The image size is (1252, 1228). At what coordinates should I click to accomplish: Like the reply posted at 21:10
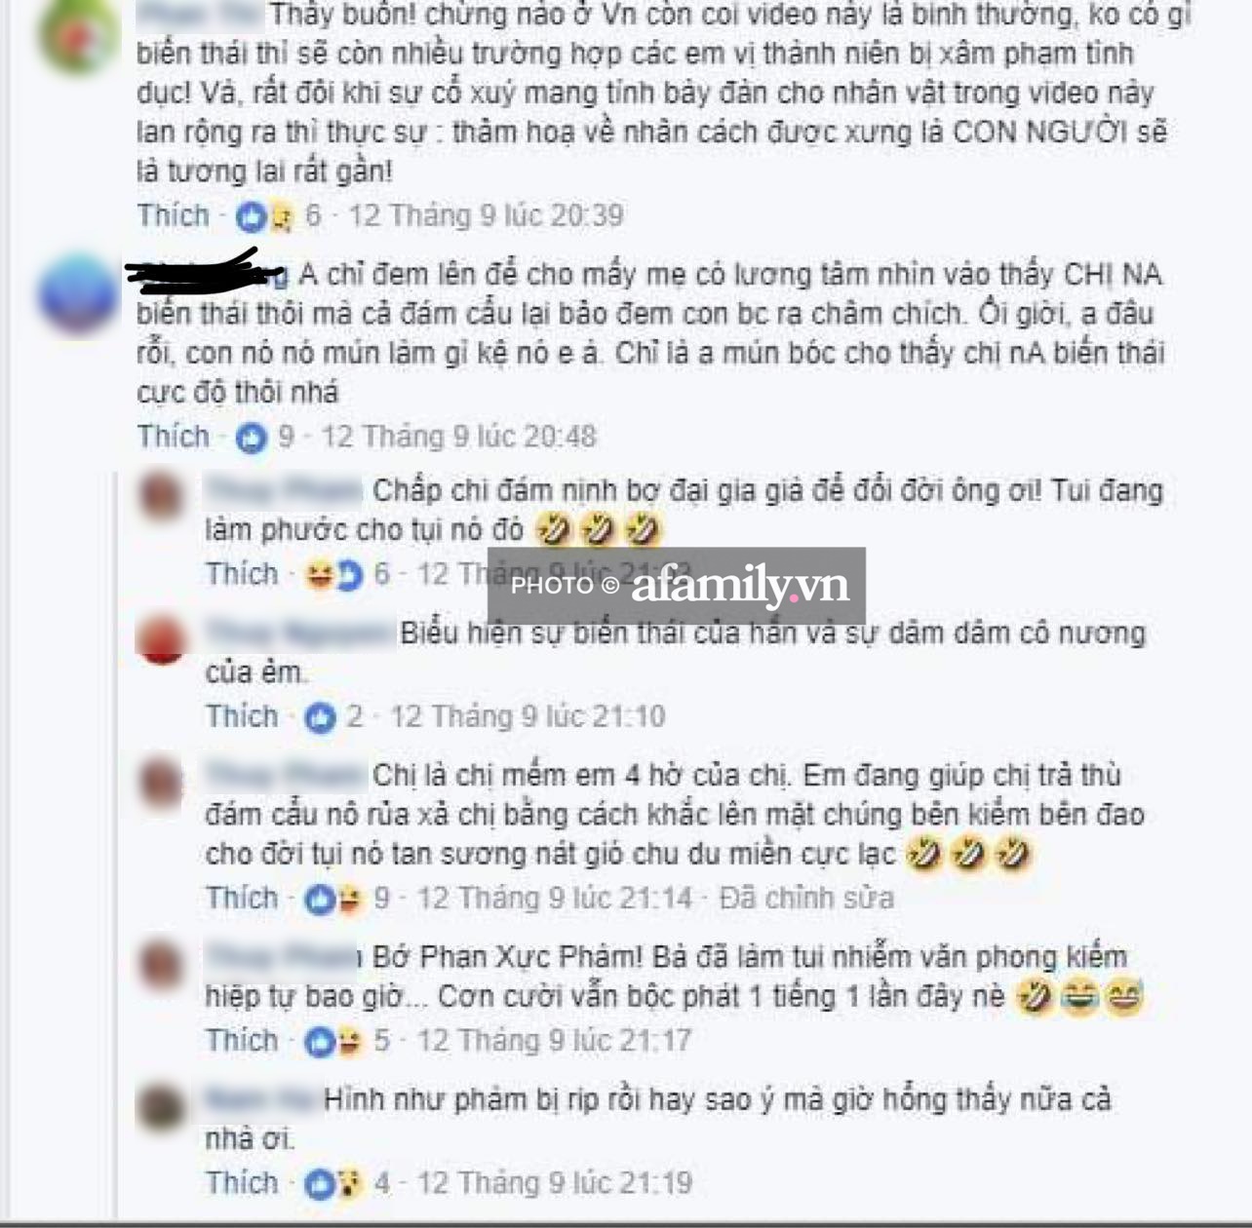[x=242, y=716]
